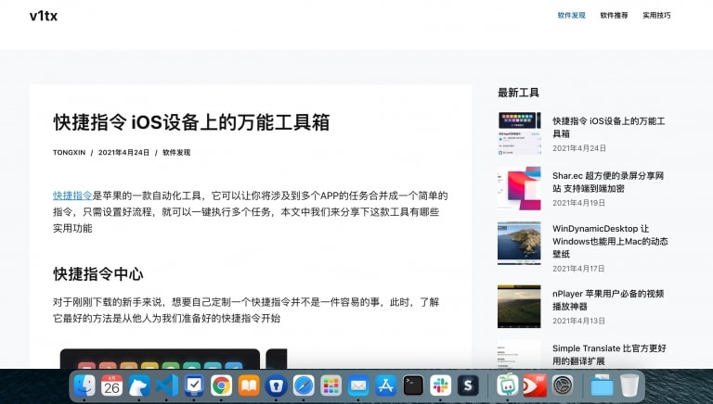The height and width of the screenshot is (404, 713).
Task: Open sidebar post Simple Translate
Action: (609, 355)
